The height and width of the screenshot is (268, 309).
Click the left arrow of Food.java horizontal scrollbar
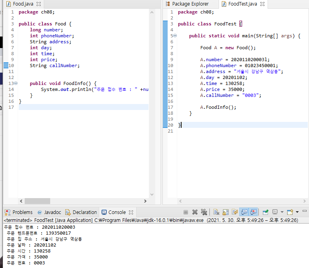tap(21, 201)
